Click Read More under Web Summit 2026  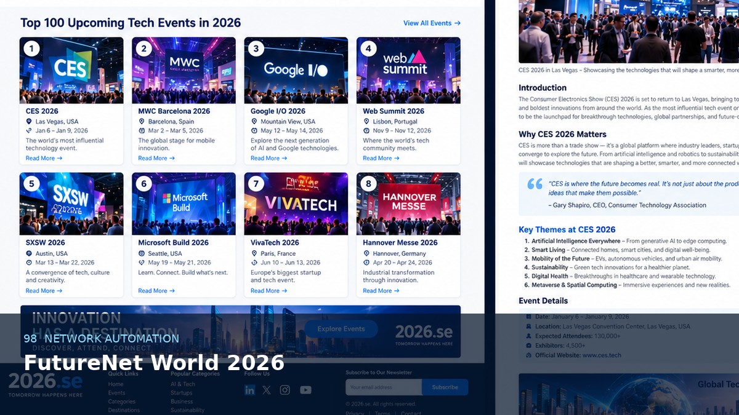(381, 158)
